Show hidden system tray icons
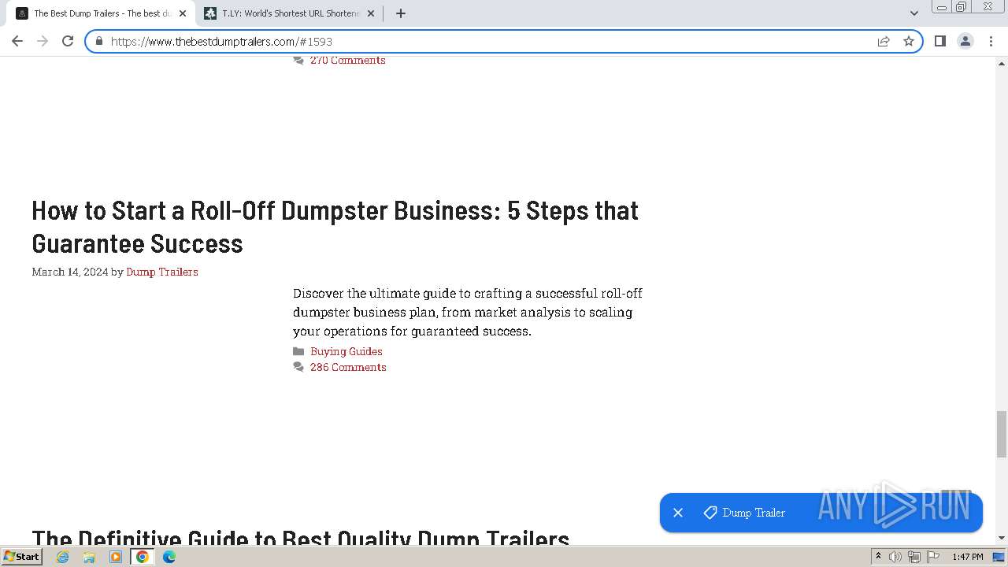 click(878, 557)
